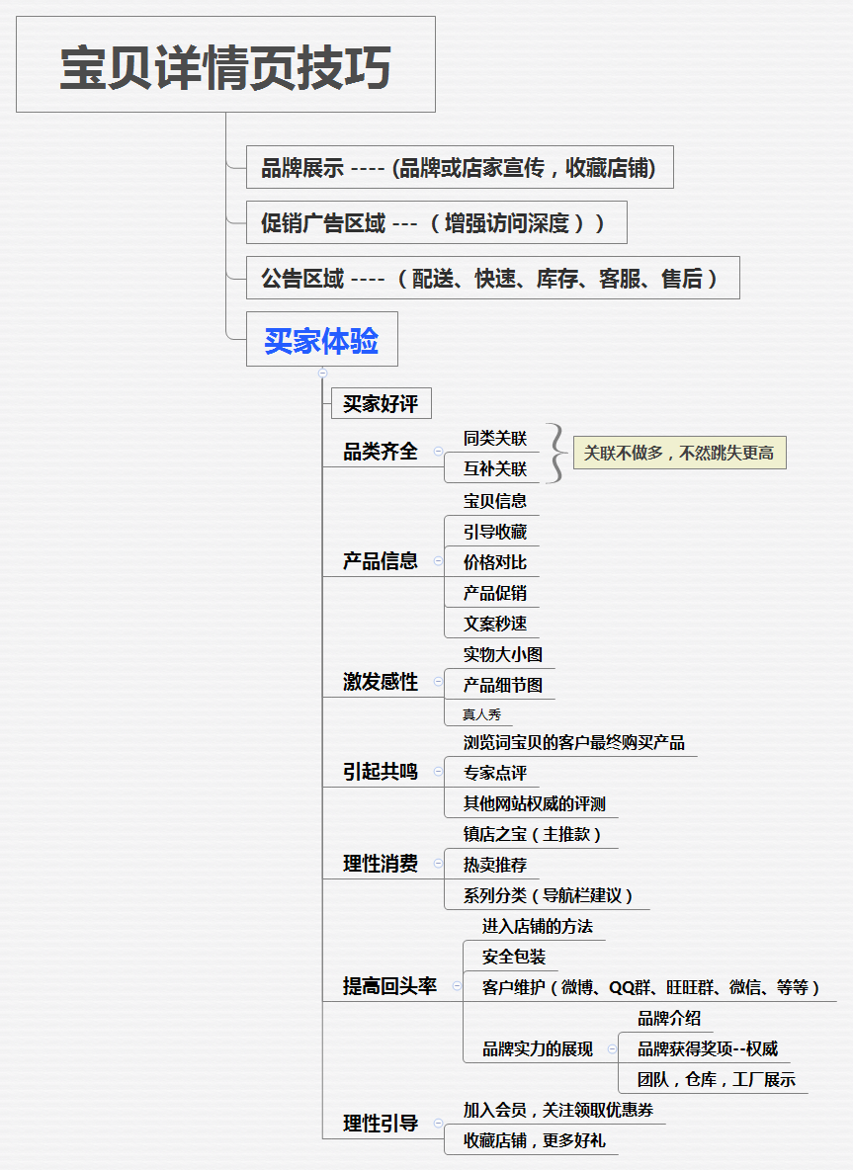Click the 热卖推荐 subtopic

tap(495, 865)
